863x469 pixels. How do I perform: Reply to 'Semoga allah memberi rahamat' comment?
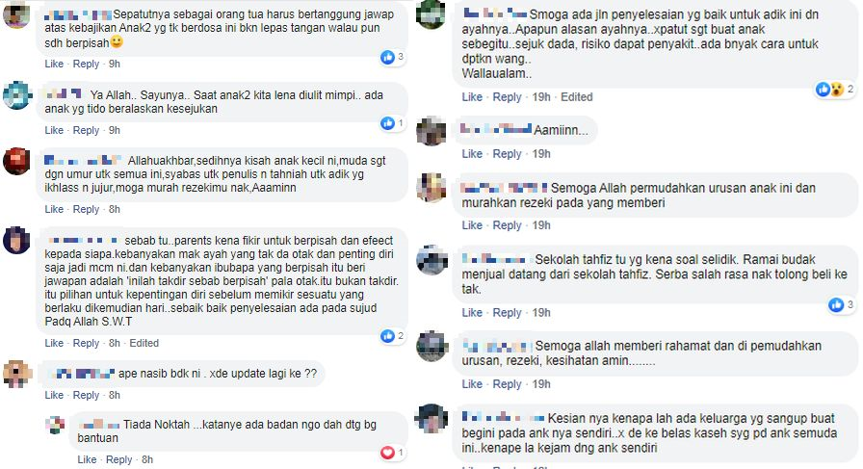click(507, 384)
